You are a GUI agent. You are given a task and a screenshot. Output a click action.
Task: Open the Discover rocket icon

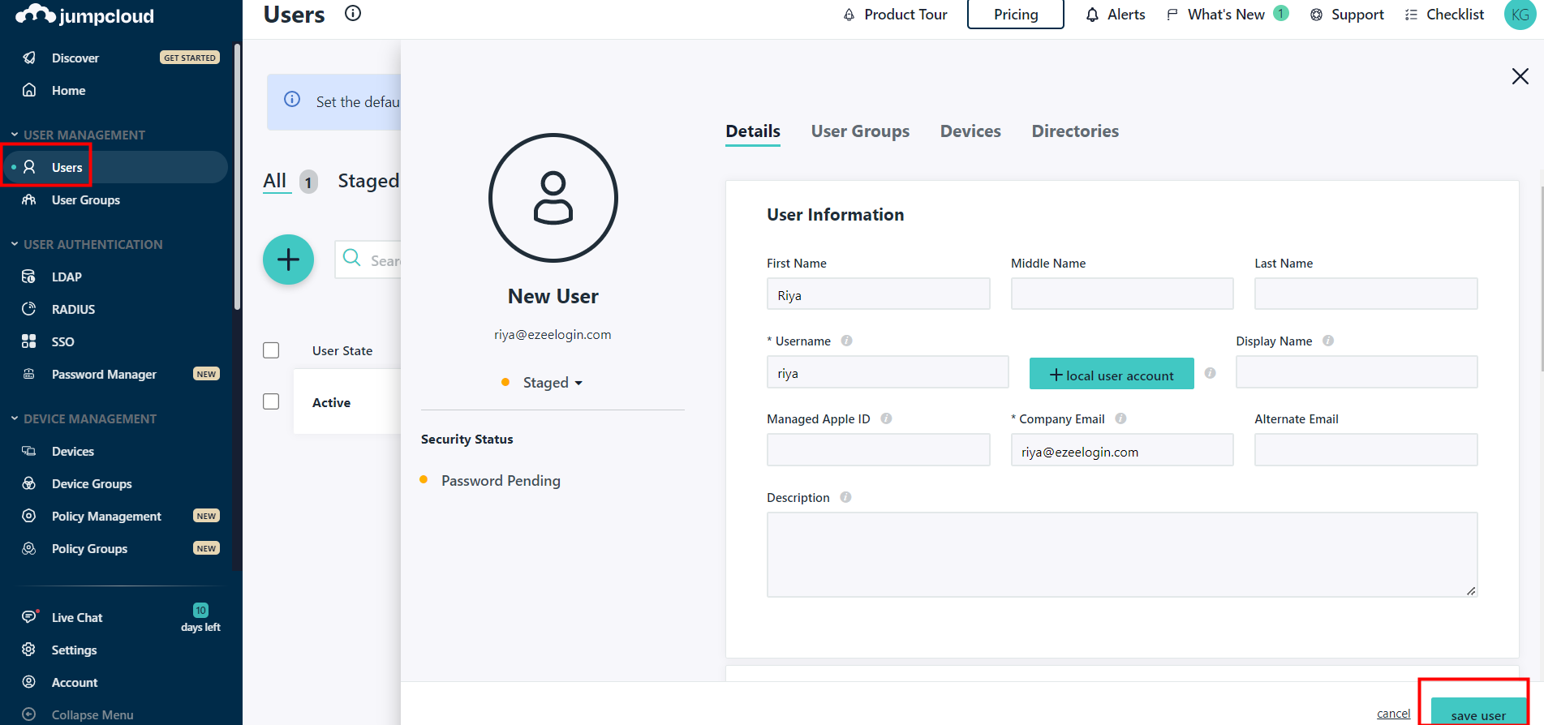pos(29,58)
